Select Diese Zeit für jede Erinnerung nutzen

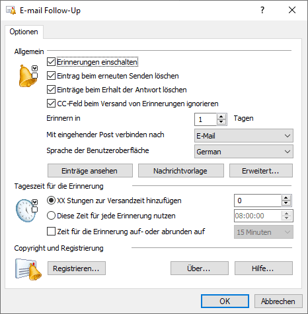[x=51, y=216]
